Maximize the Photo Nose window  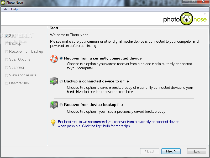(x=193, y=2)
